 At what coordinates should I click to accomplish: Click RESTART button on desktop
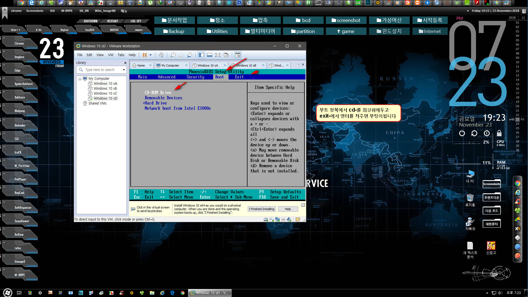113,21
